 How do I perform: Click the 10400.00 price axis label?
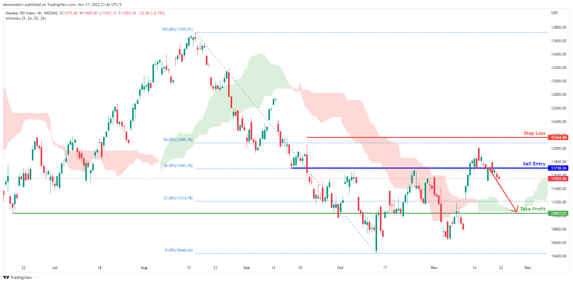pos(559,256)
